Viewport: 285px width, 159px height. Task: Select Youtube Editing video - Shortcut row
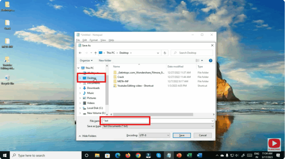pos(136,86)
